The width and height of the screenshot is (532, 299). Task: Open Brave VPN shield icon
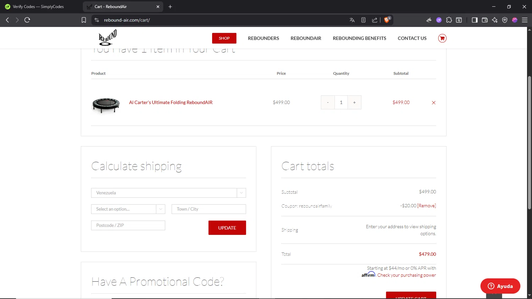pyautogui.click(x=505, y=20)
